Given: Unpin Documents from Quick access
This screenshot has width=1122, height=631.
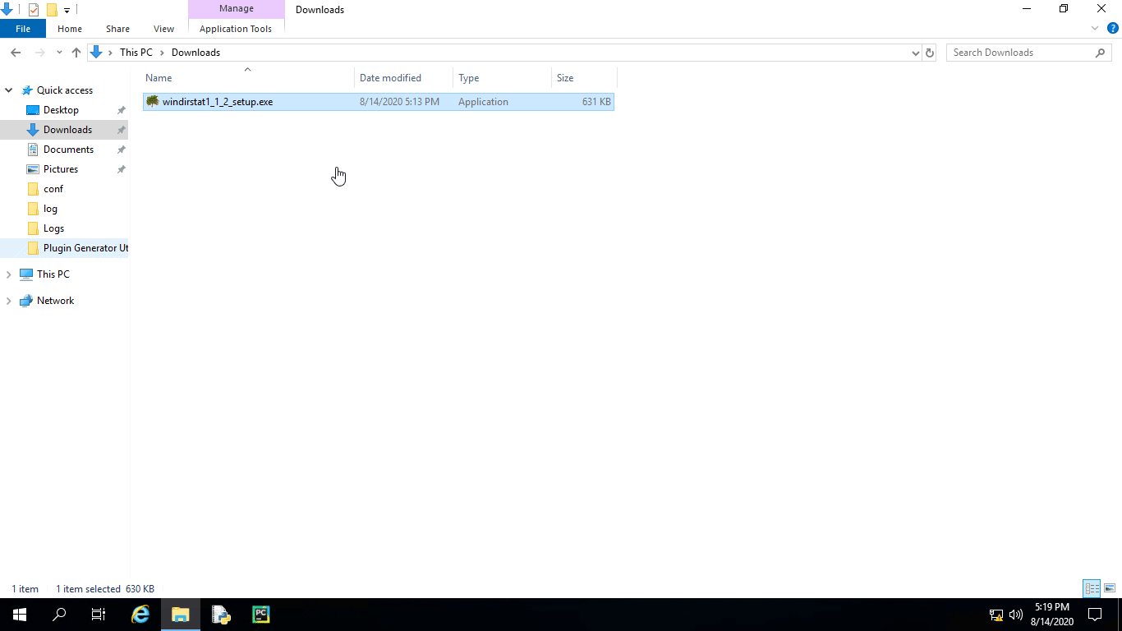Looking at the screenshot, I should pos(121,149).
